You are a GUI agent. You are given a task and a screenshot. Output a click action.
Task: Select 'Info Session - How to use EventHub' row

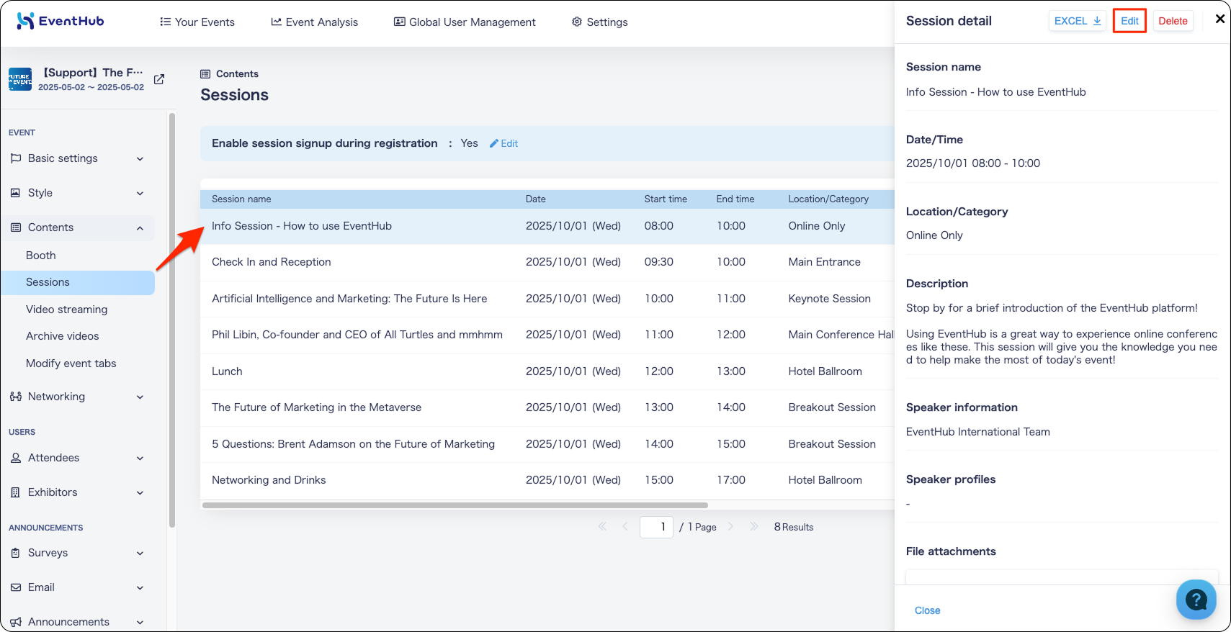[x=547, y=226]
